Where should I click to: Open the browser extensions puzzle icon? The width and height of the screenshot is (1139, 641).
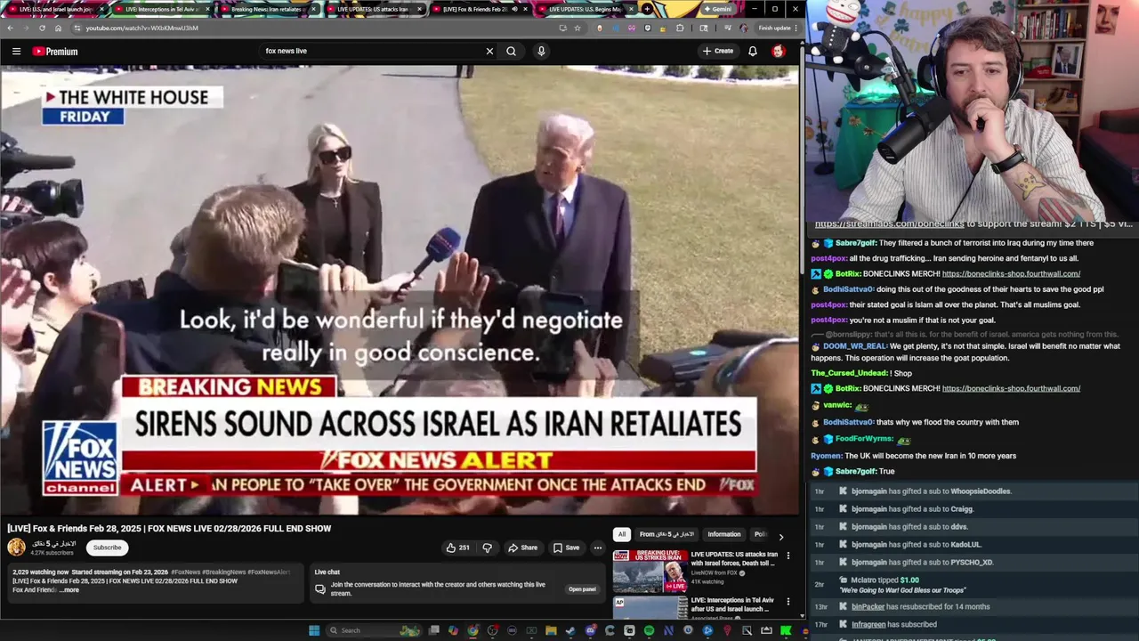[680, 28]
